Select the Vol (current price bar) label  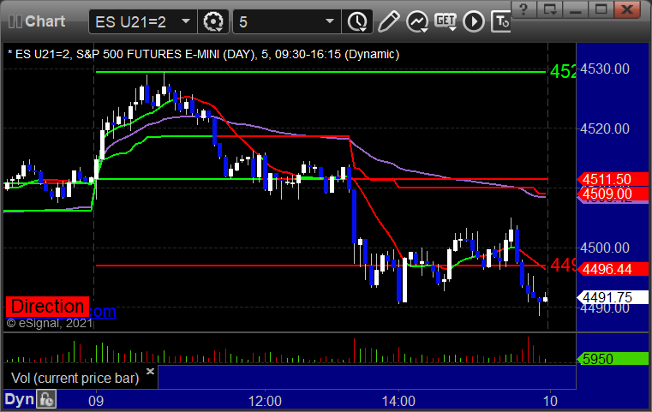(75, 378)
